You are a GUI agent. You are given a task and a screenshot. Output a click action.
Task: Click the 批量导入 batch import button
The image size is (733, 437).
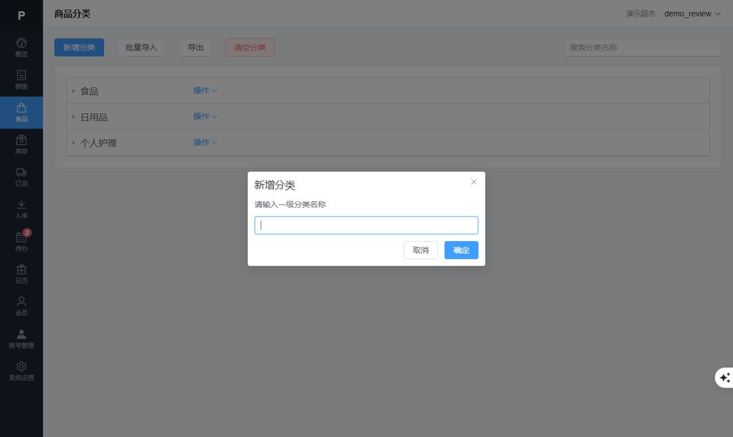pos(141,47)
